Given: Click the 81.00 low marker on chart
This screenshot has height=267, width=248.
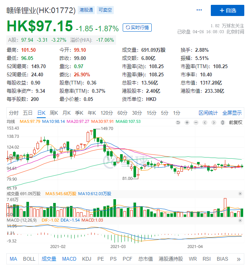Looking at the screenshot, I should click(x=127, y=178).
